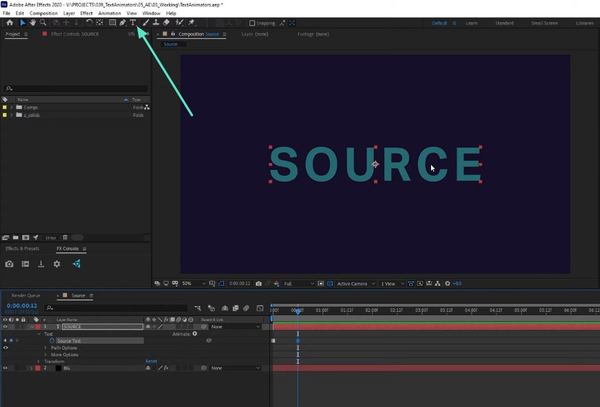Open the composition flowchart icon in viewer
Screen dimensions: 600x407
438,283
